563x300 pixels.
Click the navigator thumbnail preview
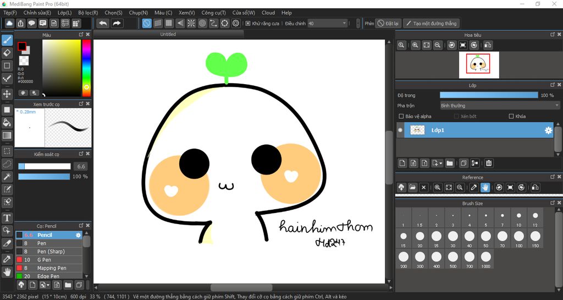pyautogui.click(x=479, y=64)
